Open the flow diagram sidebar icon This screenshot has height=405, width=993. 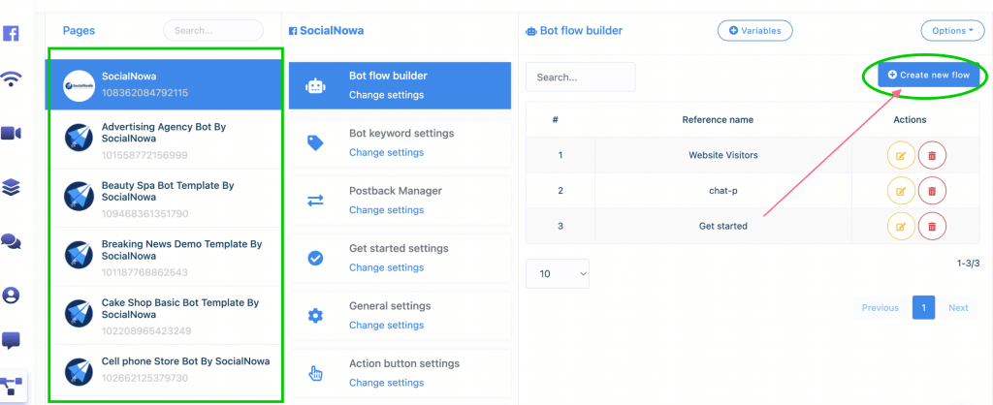coord(12,386)
